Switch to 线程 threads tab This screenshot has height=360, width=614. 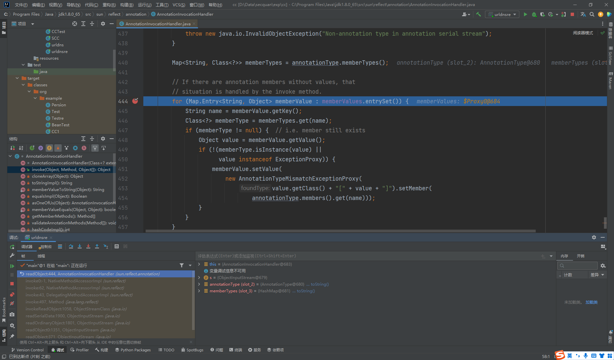(x=41, y=256)
